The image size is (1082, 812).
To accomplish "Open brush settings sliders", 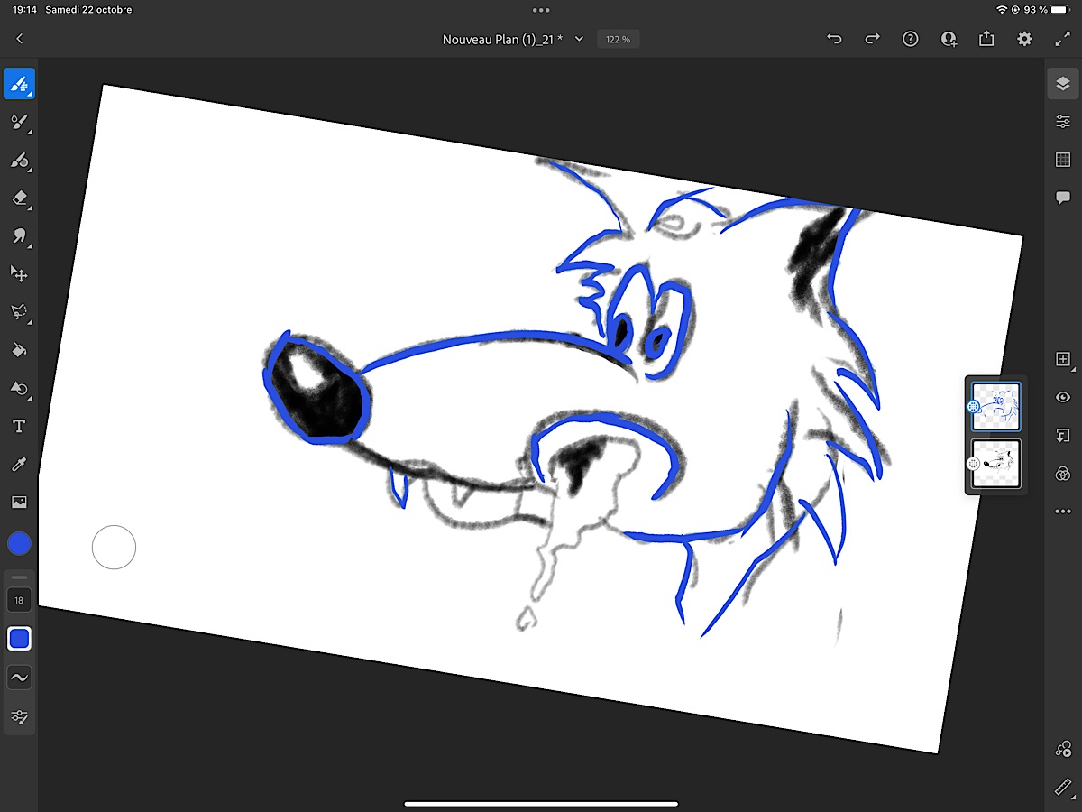I will point(19,717).
